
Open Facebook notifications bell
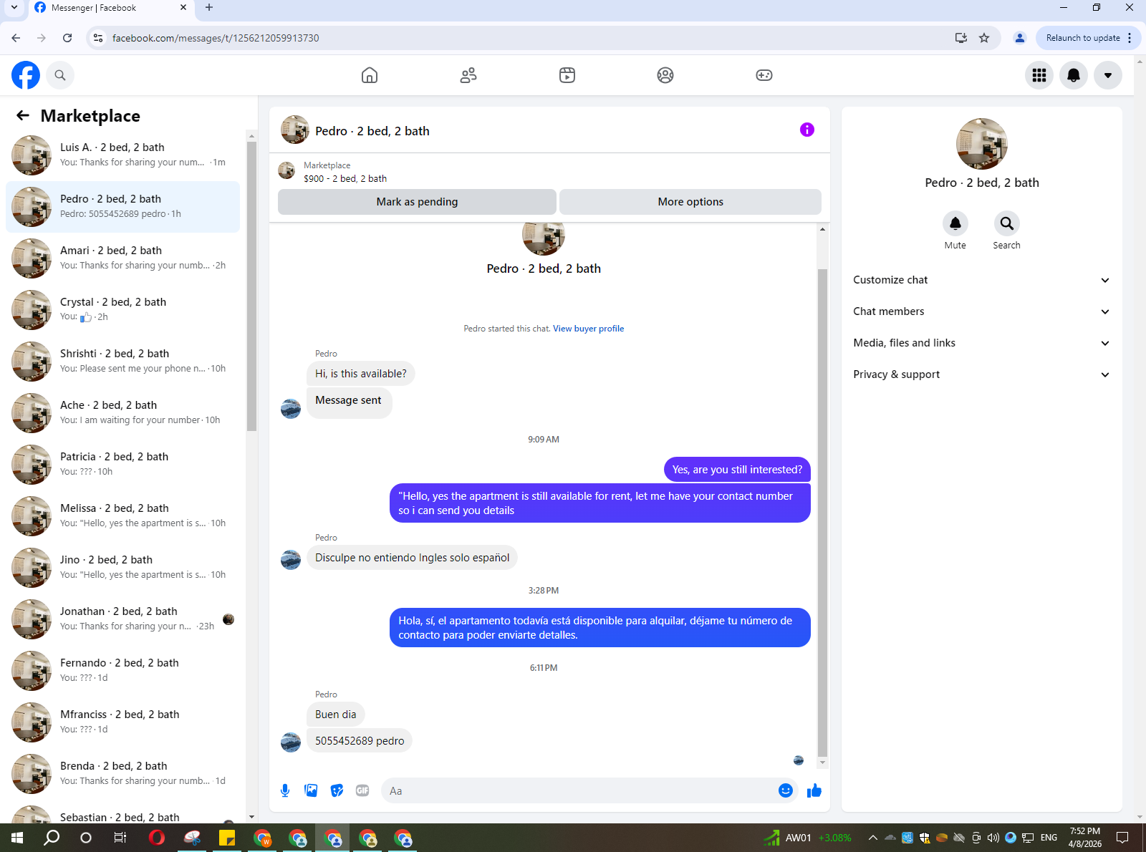pyautogui.click(x=1074, y=75)
